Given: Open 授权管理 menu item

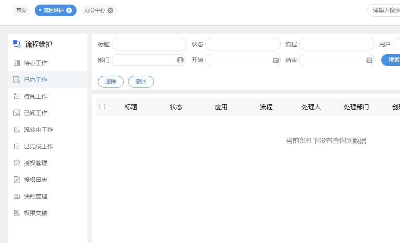Looking at the screenshot, I should pyautogui.click(x=48, y=163).
